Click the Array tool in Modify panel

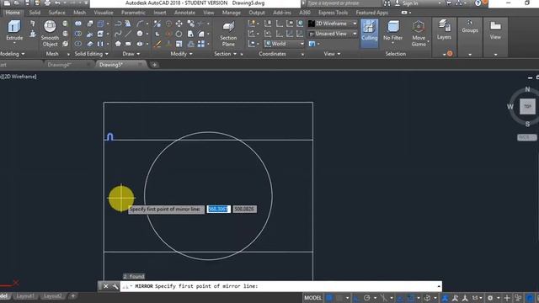point(201,44)
